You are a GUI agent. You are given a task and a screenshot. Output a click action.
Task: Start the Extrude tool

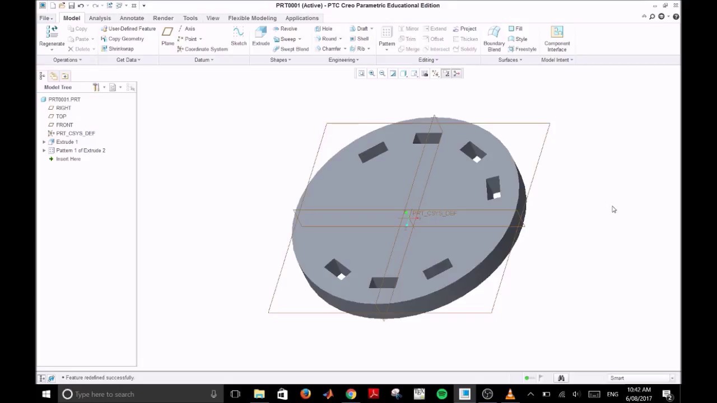click(x=260, y=36)
